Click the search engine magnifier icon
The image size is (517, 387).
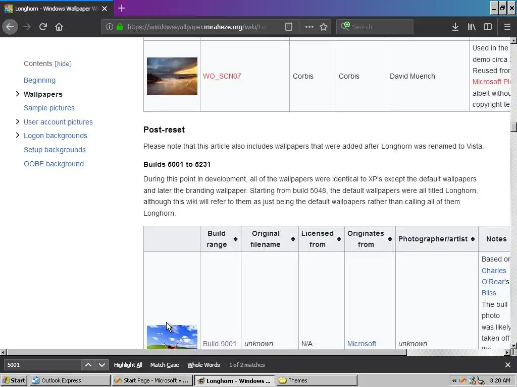pyautogui.click(x=345, y=26)
